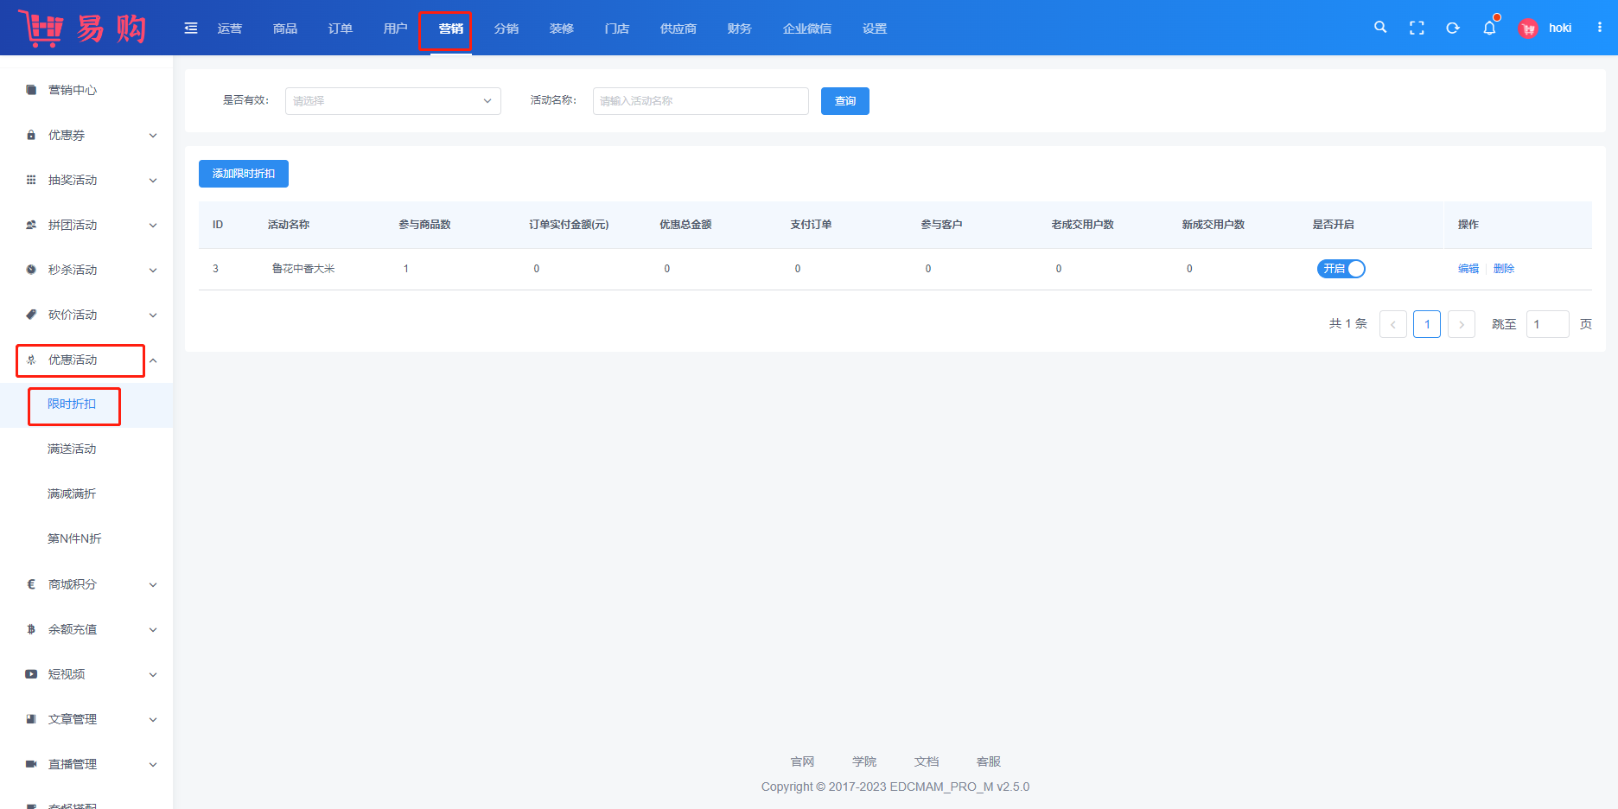Click the refresh page icon

(x=1453, y=28)
